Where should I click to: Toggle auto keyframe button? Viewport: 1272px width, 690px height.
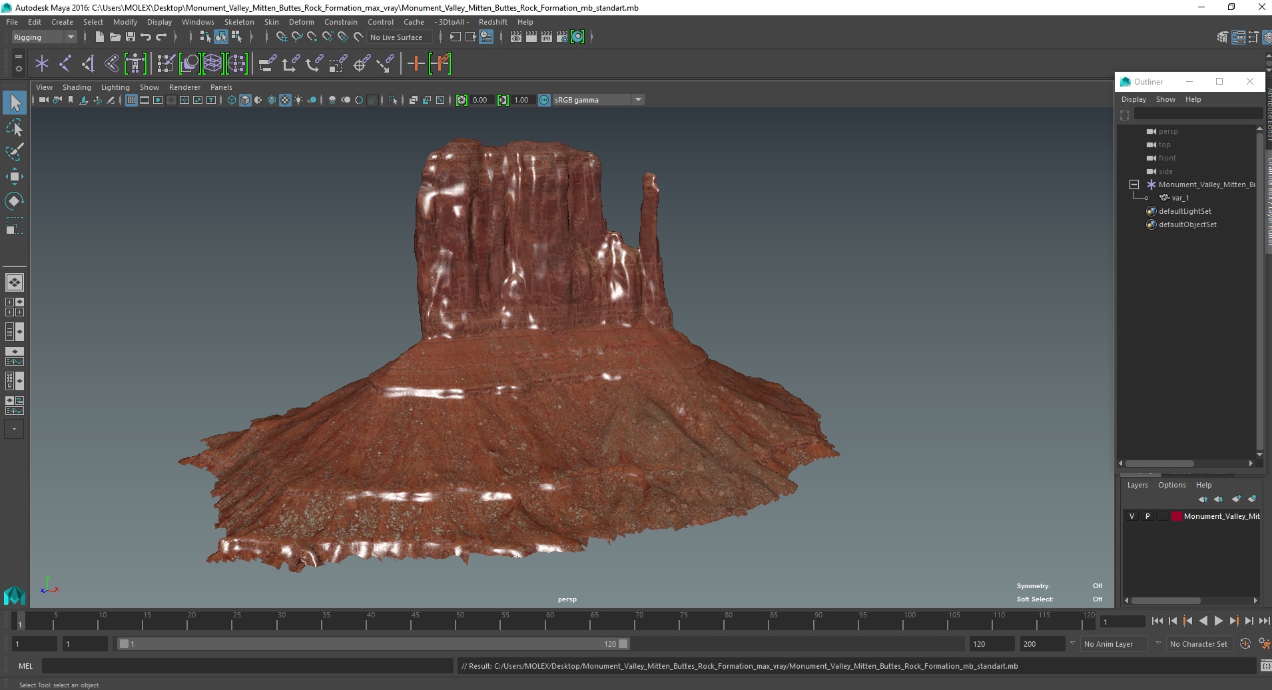1245,644
